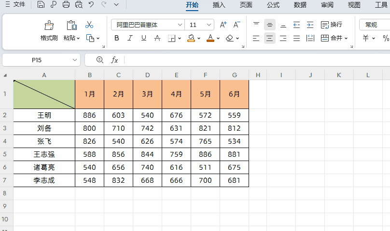Cut selection with the scissors icon
Image resolution: width=390 pixels, height=231 pixels.
(x=89, y=25)
